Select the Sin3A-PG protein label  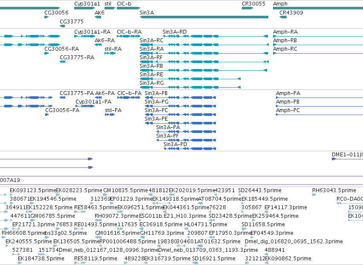coord(157,102)
